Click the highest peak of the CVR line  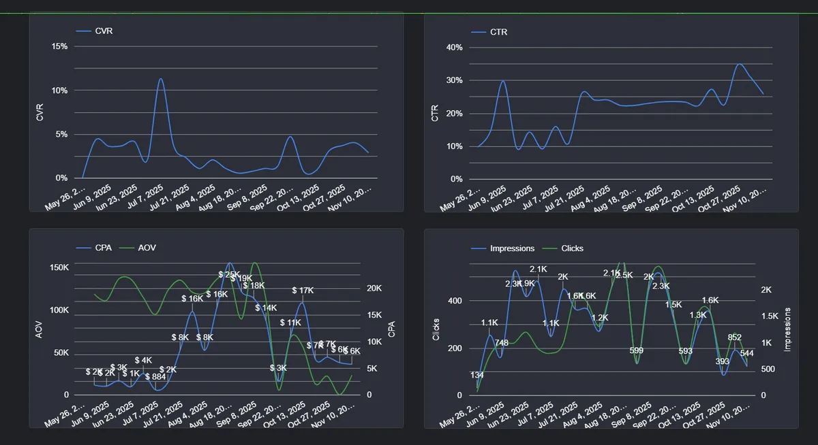pos(160,79)
